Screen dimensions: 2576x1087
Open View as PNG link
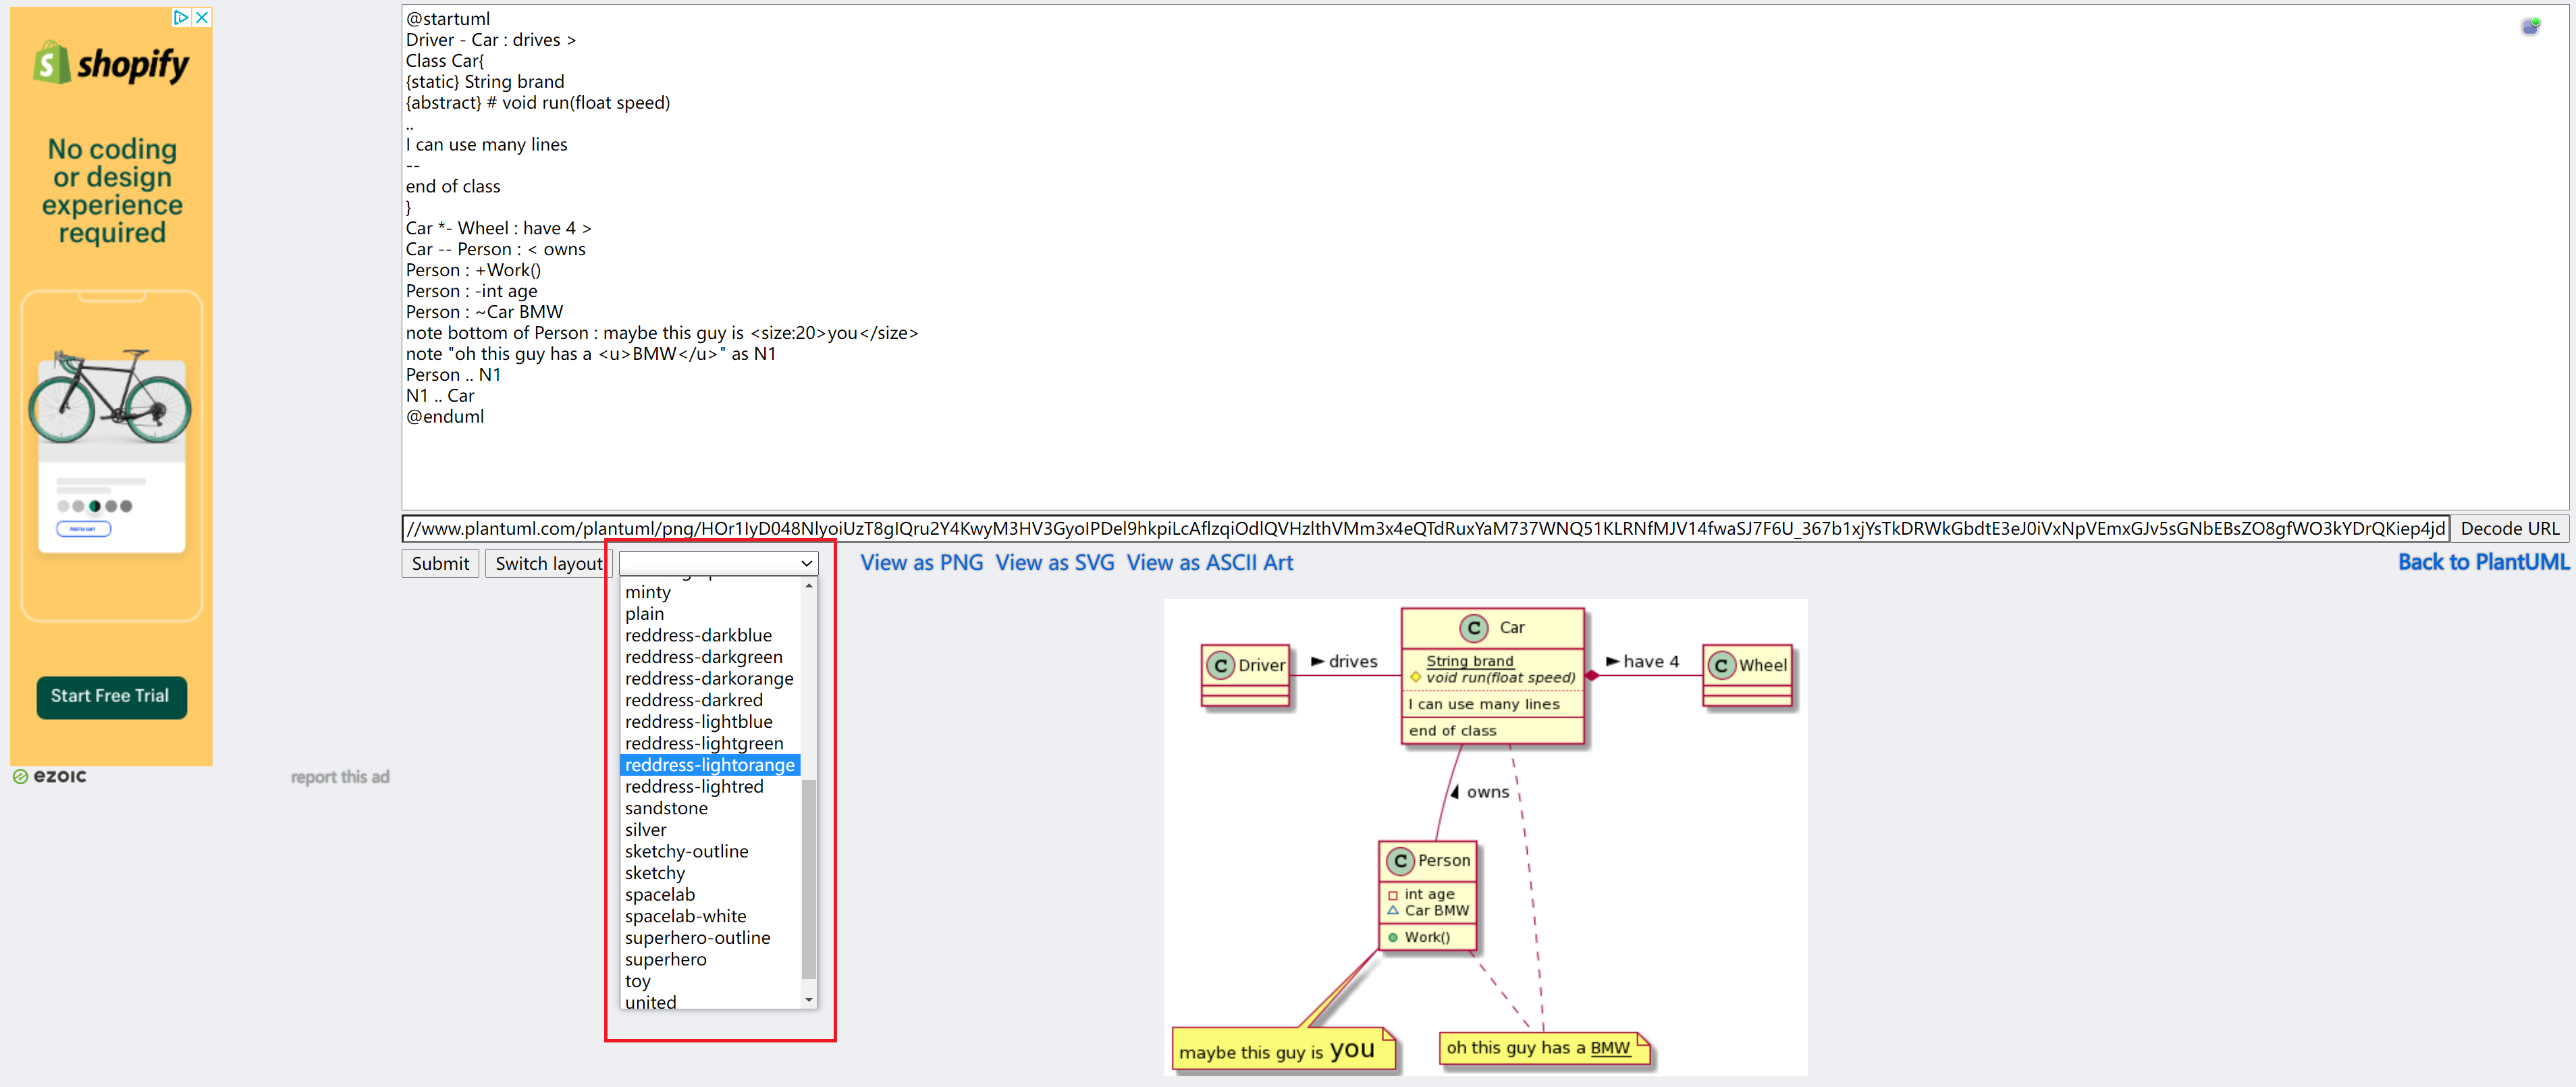coord(922,563)
